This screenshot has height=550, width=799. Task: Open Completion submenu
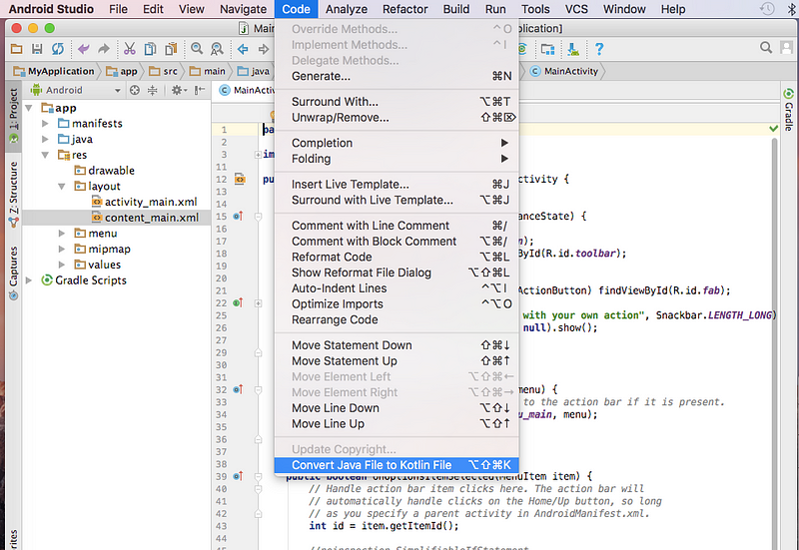click(x=397, y=143)
